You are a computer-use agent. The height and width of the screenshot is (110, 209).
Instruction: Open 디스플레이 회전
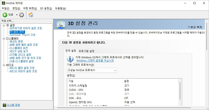[19, 48]
